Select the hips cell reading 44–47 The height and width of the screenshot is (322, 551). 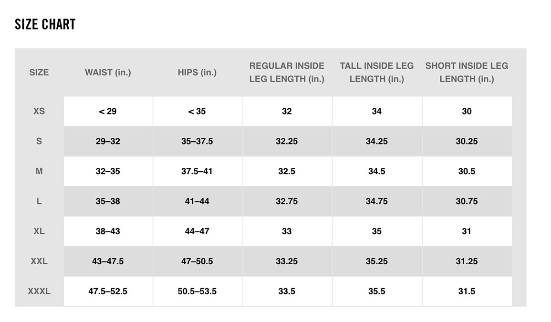[197, 231]
